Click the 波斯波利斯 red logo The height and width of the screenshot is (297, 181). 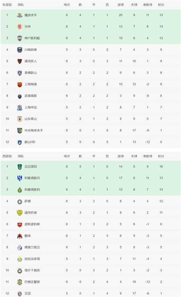20,224
